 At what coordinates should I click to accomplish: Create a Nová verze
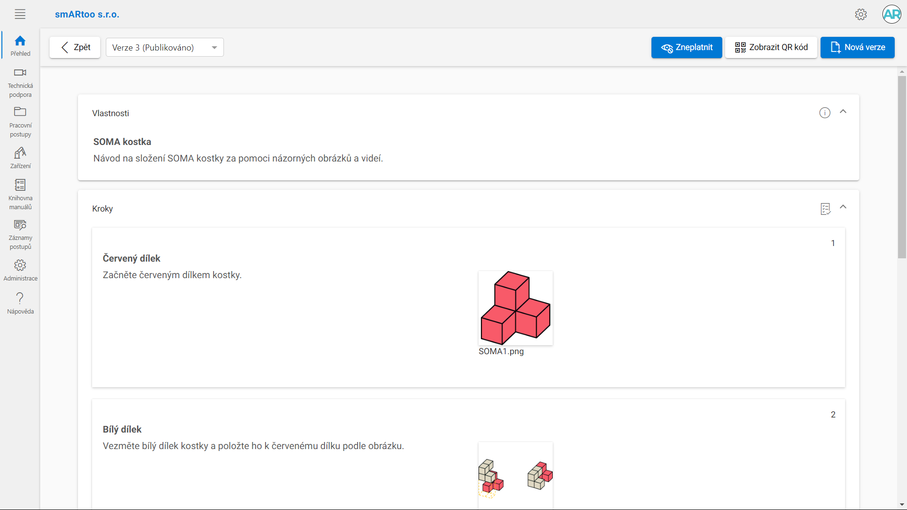[x=857, y=47]
